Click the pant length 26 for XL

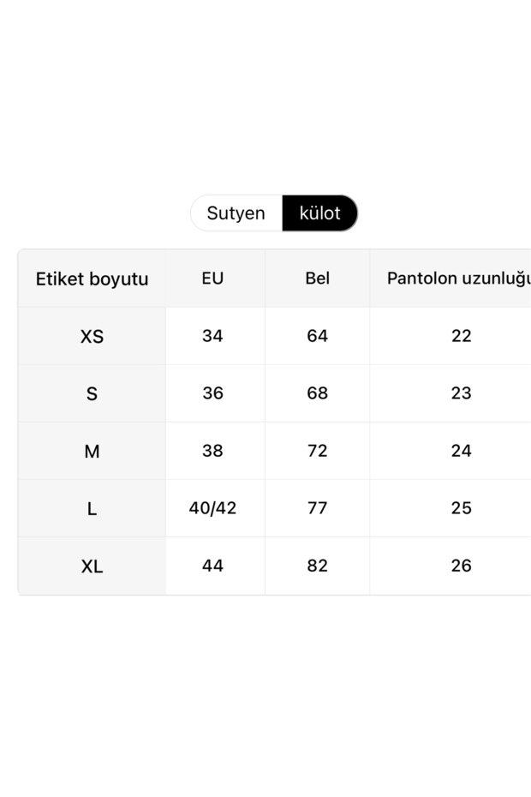coord(461,566)
